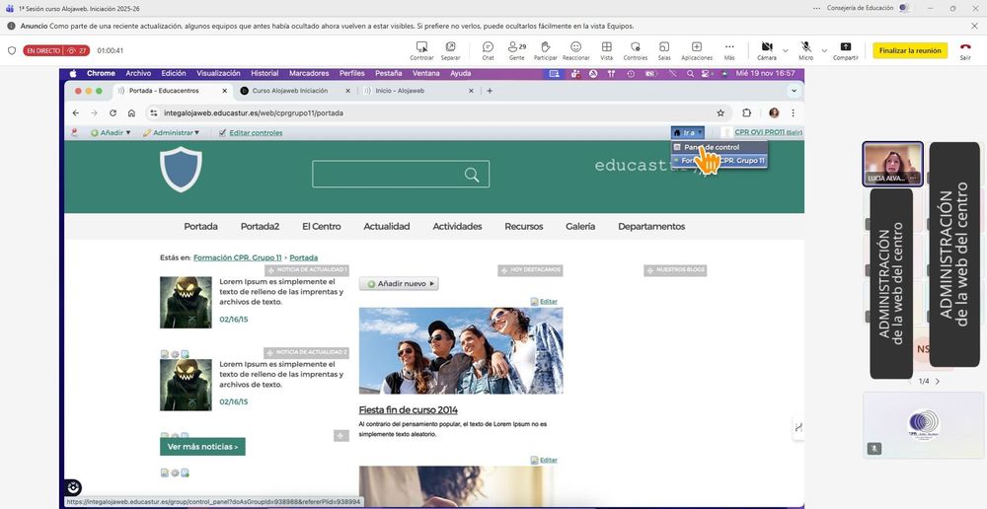The width and height of the screenshot is (987, 509).
Task: Leave meeting with Salir button
Action: click(x=965, y=50)
